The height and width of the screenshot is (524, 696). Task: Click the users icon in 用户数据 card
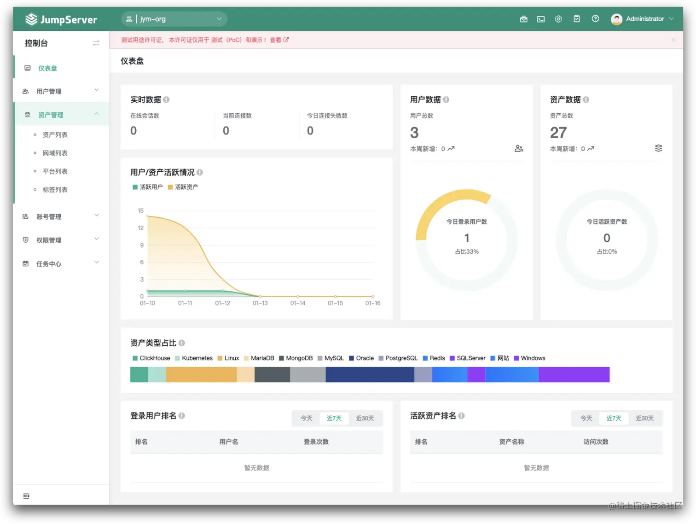click(x=519, y=148)
